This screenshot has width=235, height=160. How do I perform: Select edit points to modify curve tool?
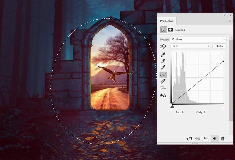163,74
